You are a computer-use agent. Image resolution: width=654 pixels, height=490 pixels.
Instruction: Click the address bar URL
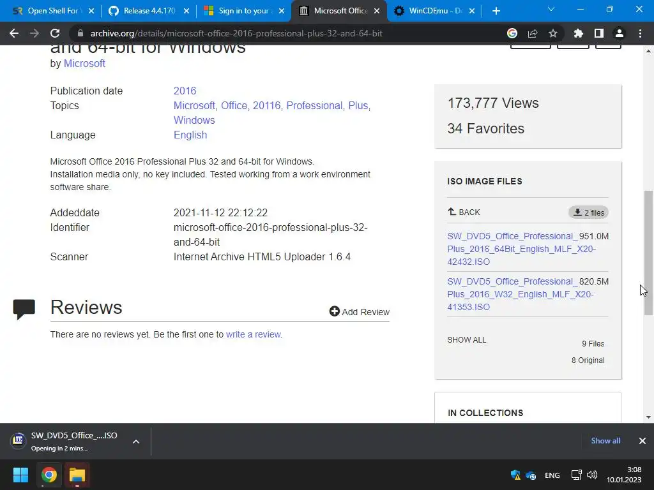click(x=236, y=33)
